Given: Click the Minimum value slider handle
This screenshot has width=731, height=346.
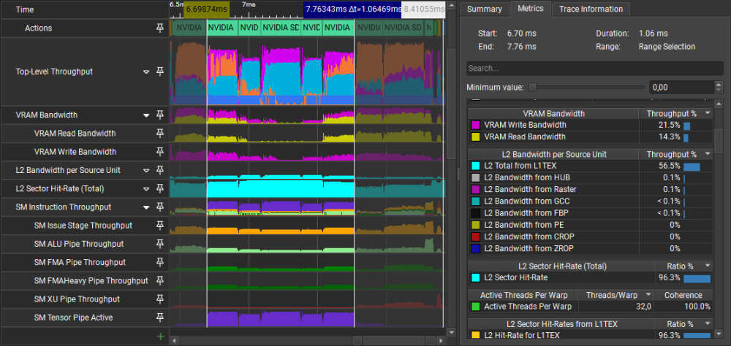Looking at the screenshot, I should tap(532, 87).
